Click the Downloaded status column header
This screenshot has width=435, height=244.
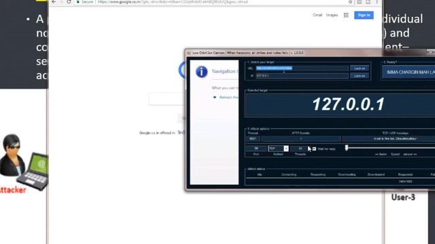tap(376, 175)
